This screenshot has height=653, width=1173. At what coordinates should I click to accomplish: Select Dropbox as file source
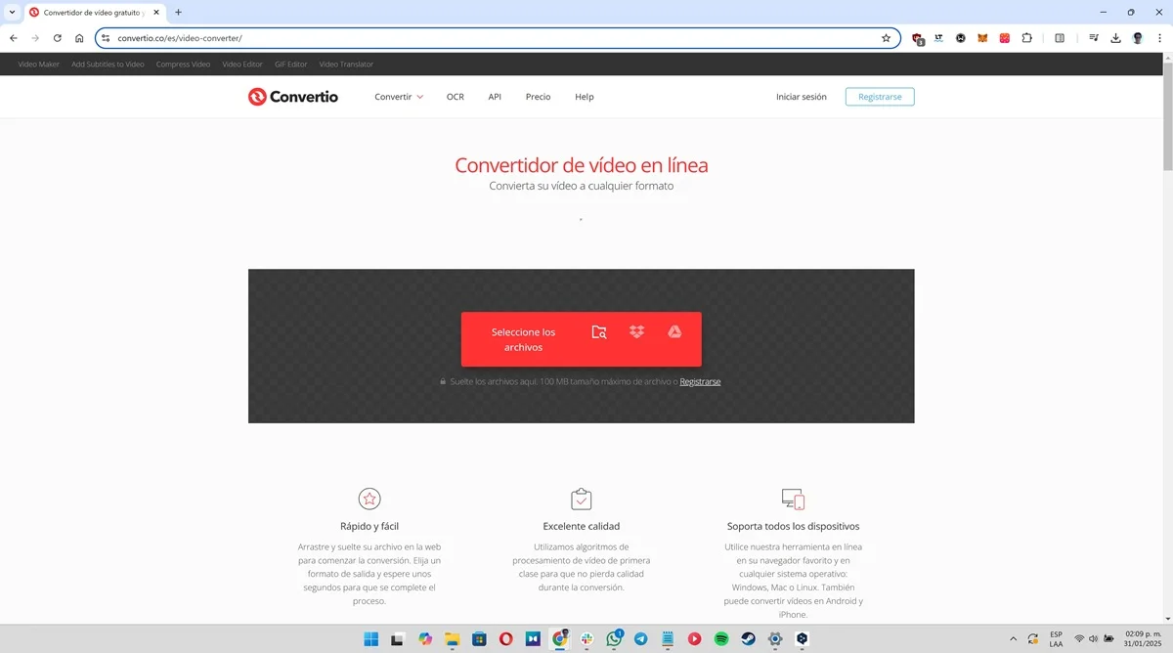click(x=636, y=332)
